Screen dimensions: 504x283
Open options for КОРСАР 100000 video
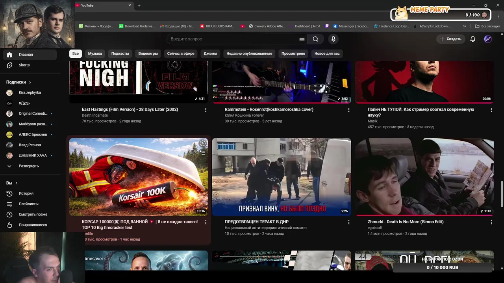[x=206, y=222]
